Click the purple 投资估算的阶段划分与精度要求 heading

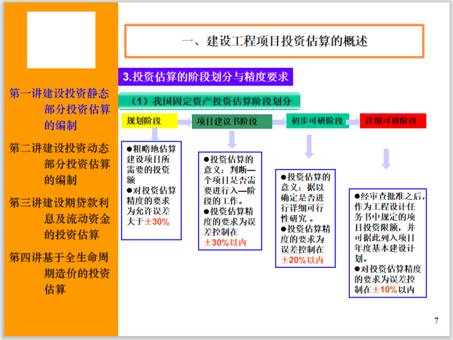pyautogui.click(x=206, y=77)
